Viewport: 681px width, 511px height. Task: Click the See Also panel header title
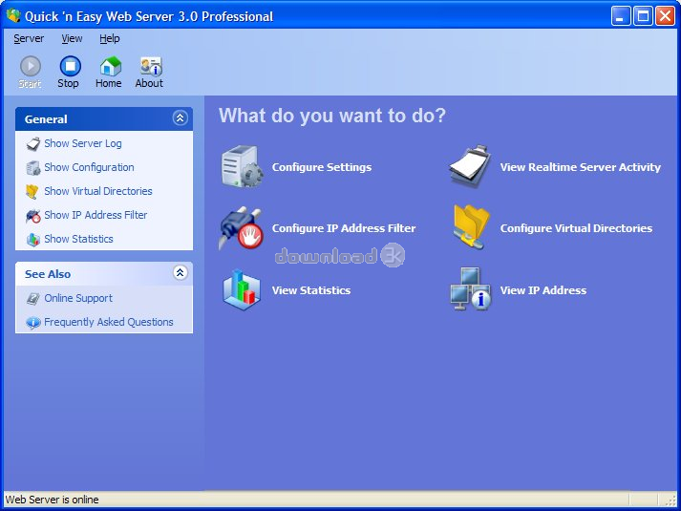click(48, 274)
